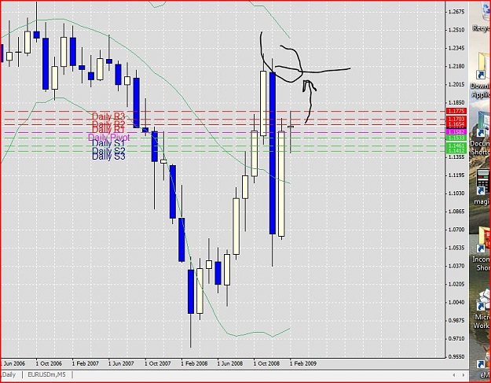The width and height of the screenshot is (491, 383).
Task: Click the 1.0370 price axis value
Action: [x=456, y=266]
